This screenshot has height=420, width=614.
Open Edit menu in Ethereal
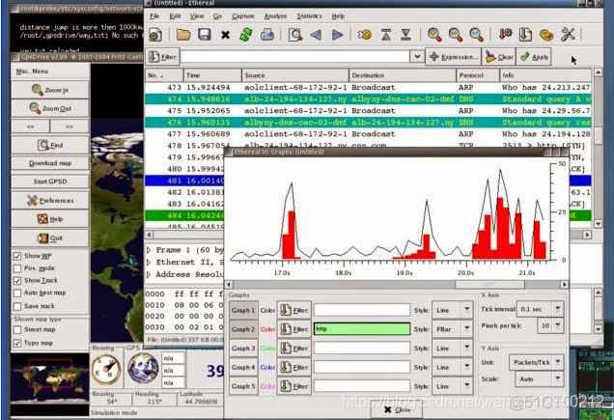click(175, 16)
